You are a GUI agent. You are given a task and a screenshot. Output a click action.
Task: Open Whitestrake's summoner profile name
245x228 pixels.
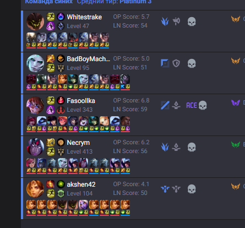(x=84, y=17)
